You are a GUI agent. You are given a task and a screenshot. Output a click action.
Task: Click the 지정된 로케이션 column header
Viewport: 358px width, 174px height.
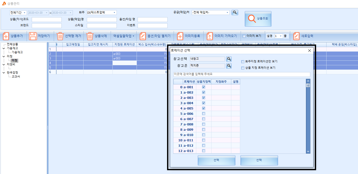(125, 45)
